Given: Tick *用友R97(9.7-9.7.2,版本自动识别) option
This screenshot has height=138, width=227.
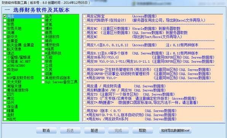Looking at the screenshot, I should coord(85,115).
